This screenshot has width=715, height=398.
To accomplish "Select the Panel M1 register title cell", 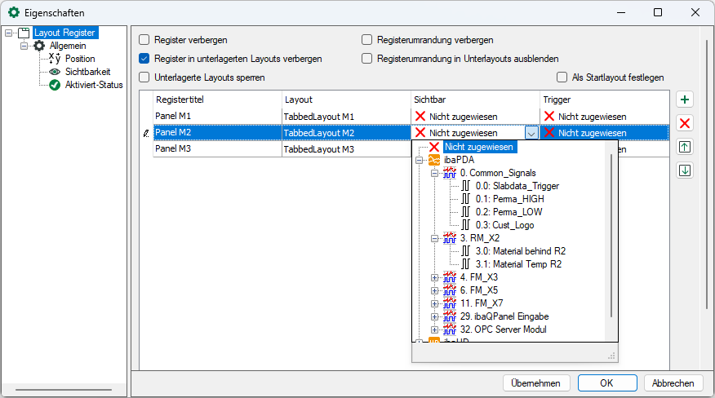I will (x=217, y=116).
